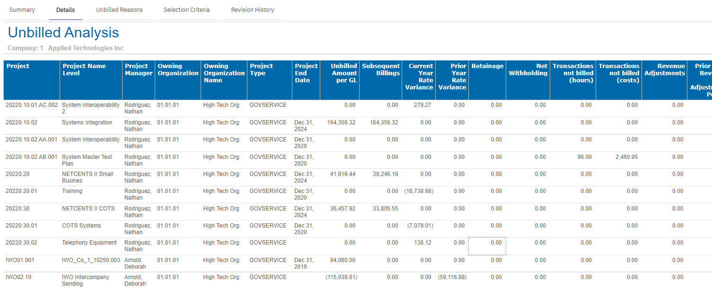View the Revision History tab

252,10
